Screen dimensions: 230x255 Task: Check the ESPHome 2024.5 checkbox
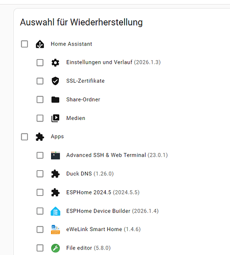coord(40,192)
